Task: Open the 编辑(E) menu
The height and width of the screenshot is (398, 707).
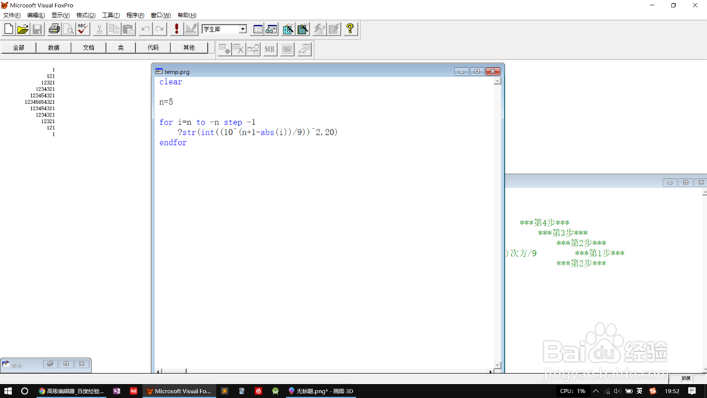Action: click(36, 15)
